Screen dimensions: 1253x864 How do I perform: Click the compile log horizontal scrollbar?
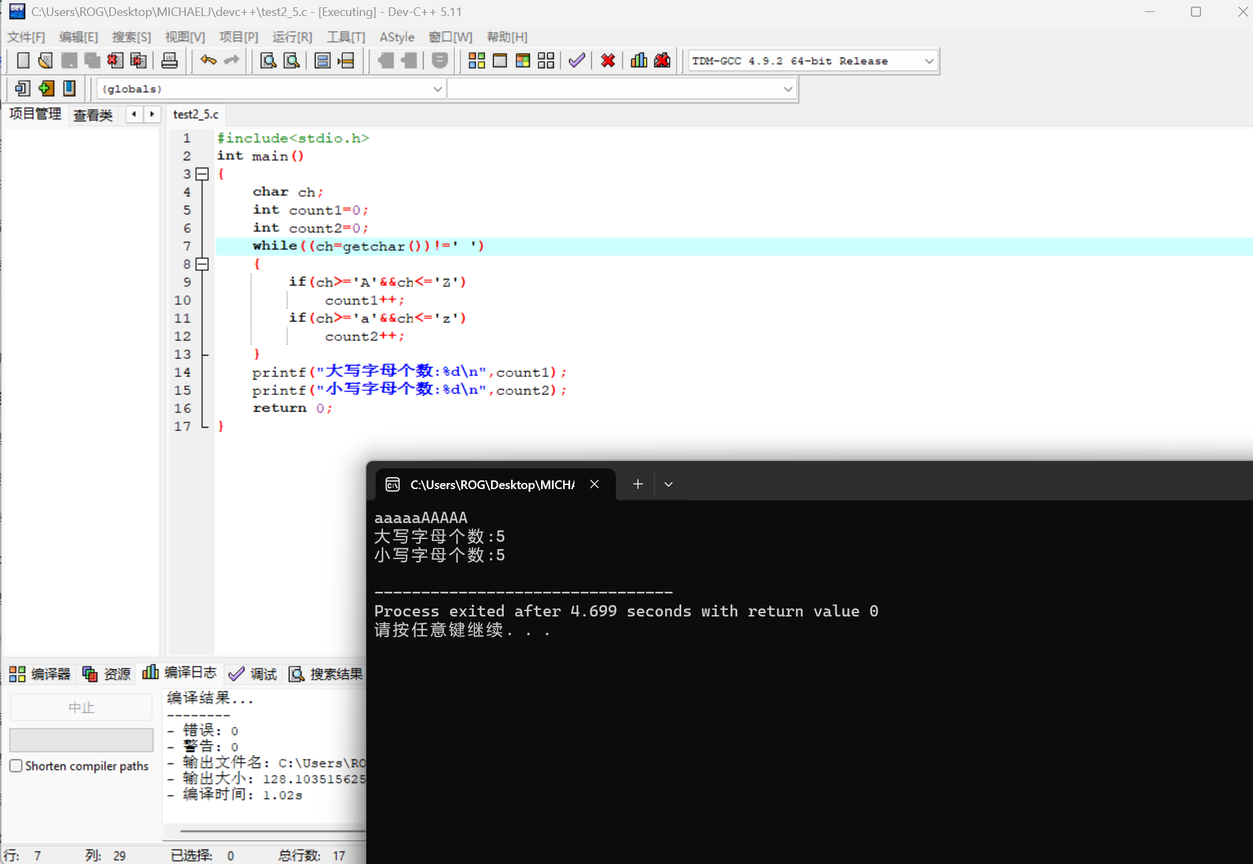tap(272, 831)
